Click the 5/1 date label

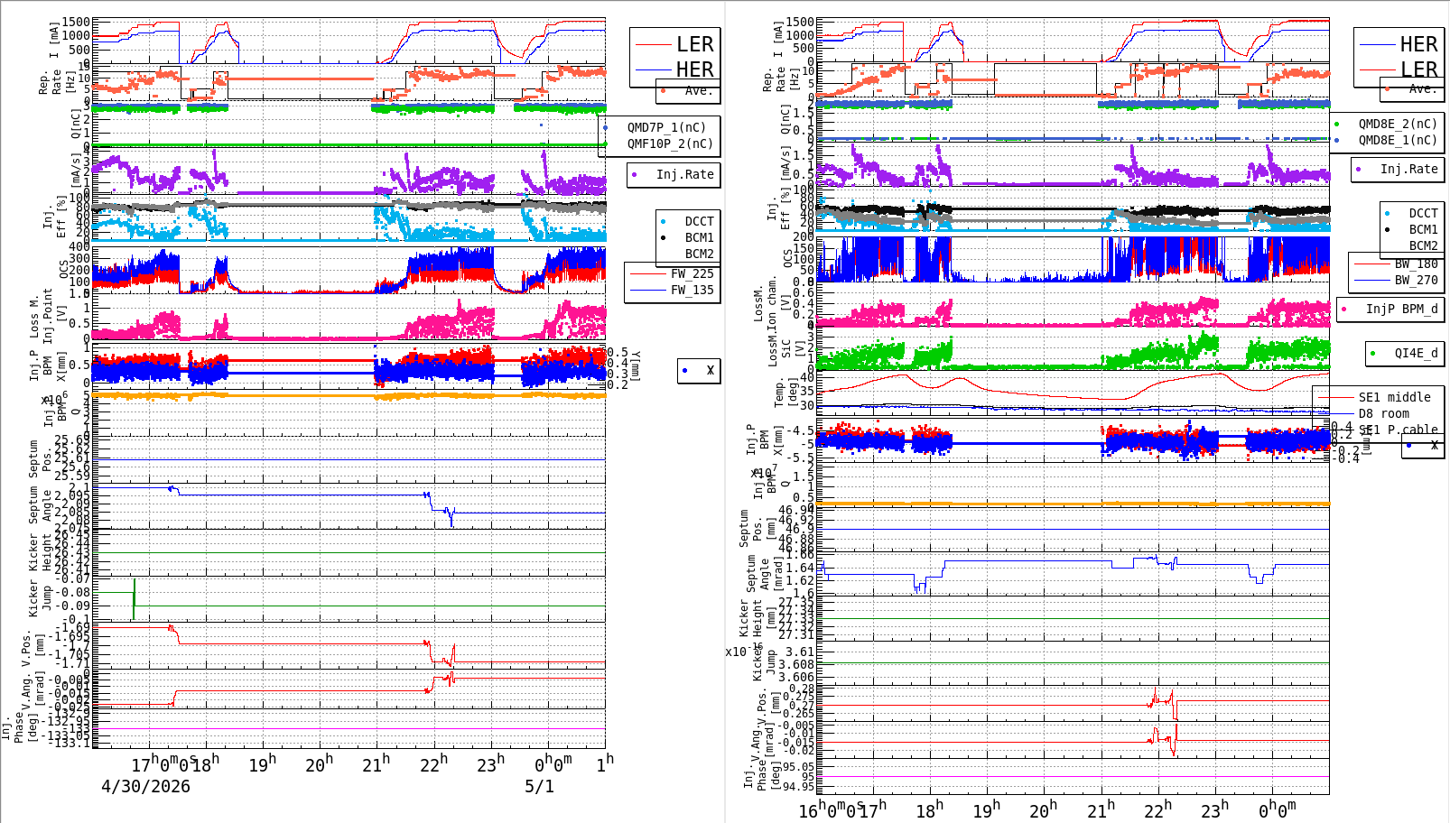pos(540,786)
